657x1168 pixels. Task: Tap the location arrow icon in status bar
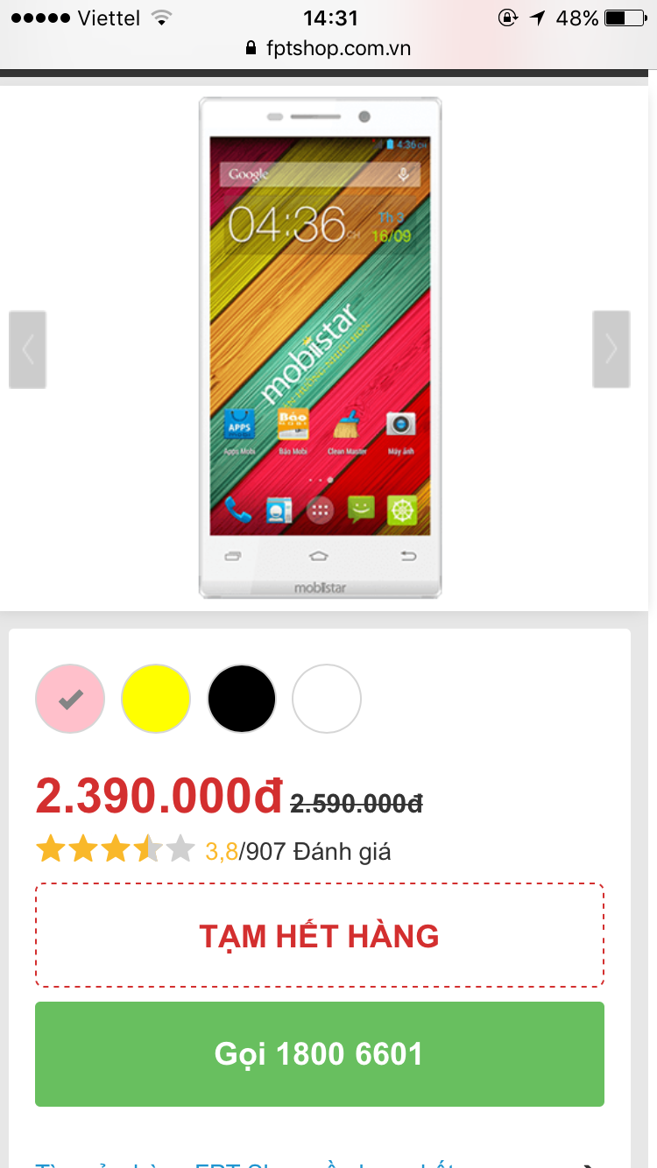point(537,18)
